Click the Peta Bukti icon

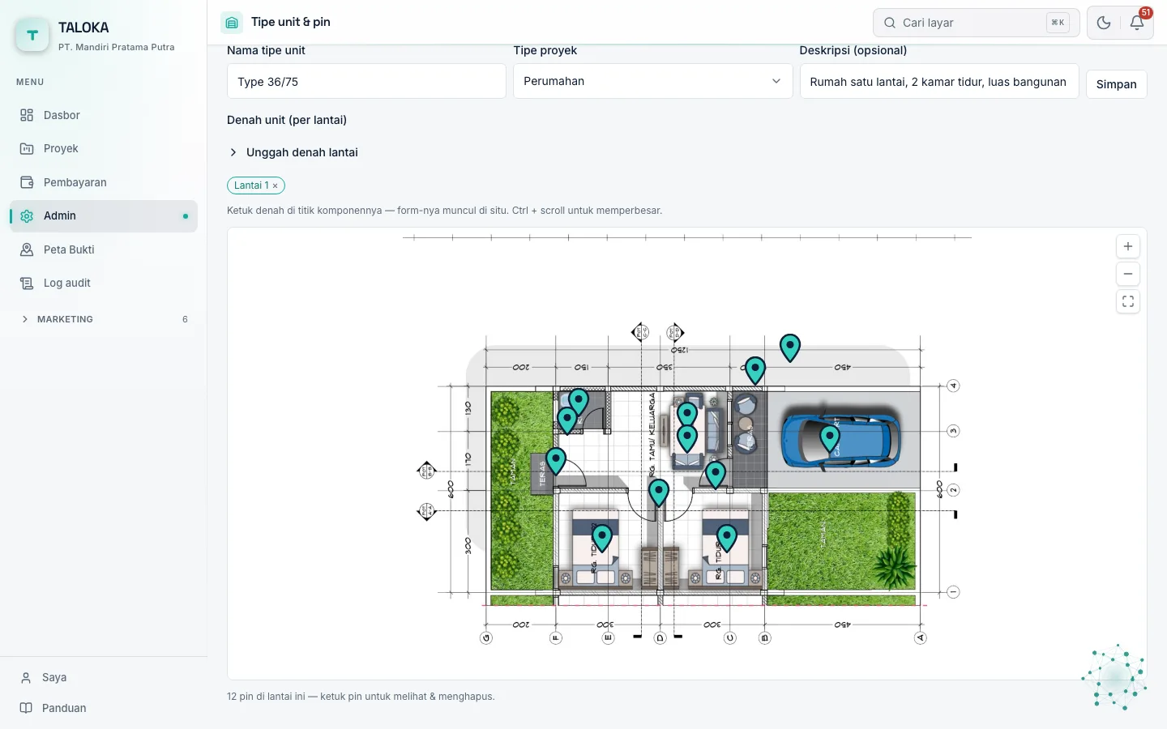click(27, 249)
